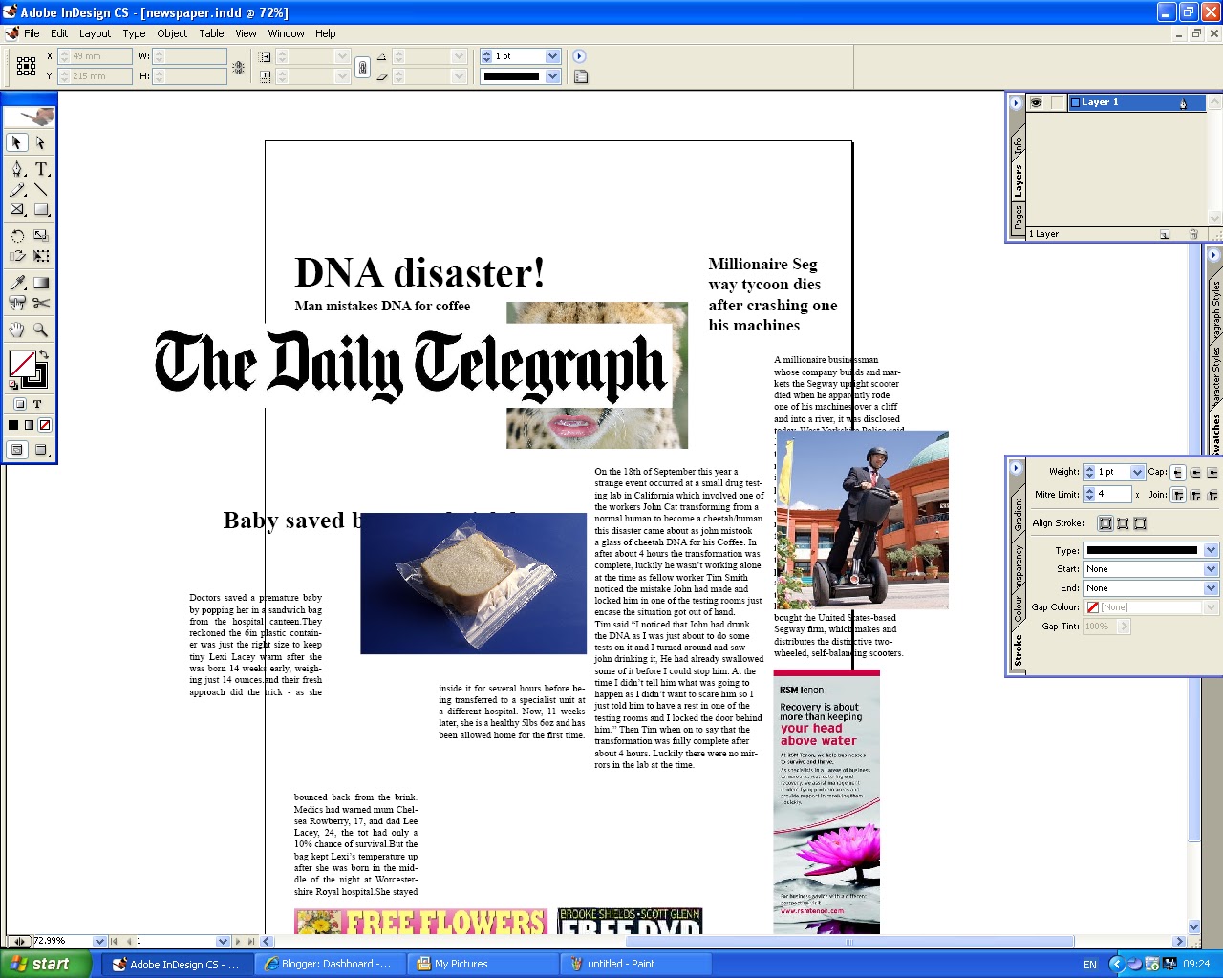The width and height of the screenshot is (1223, 978).
Task: Select the Pen tool
Action: point(17,169)
